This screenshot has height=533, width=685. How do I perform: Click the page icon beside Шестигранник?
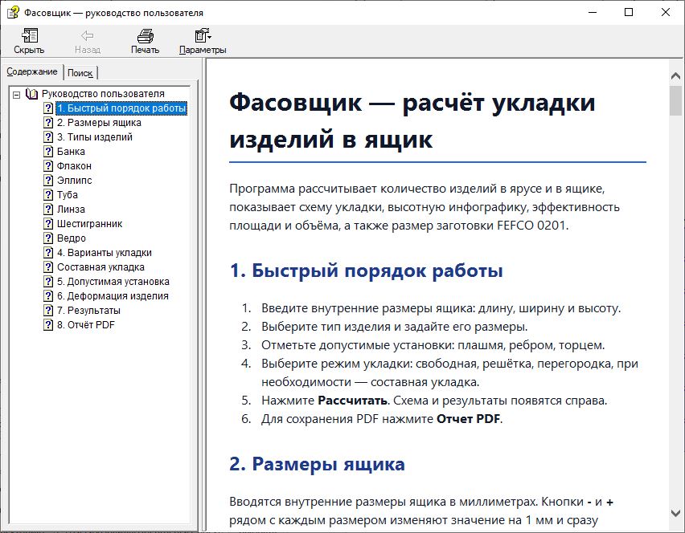tap(48, 224)
